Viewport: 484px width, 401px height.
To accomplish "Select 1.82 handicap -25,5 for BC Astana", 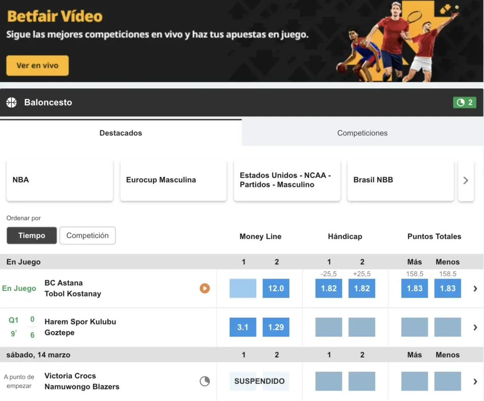I will (329, 288).
